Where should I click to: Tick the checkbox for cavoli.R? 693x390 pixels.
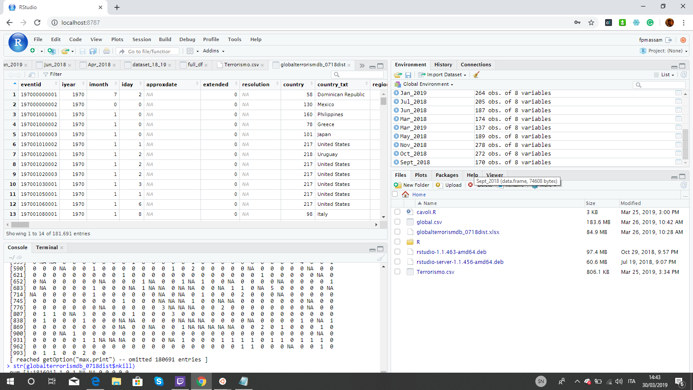397,212
